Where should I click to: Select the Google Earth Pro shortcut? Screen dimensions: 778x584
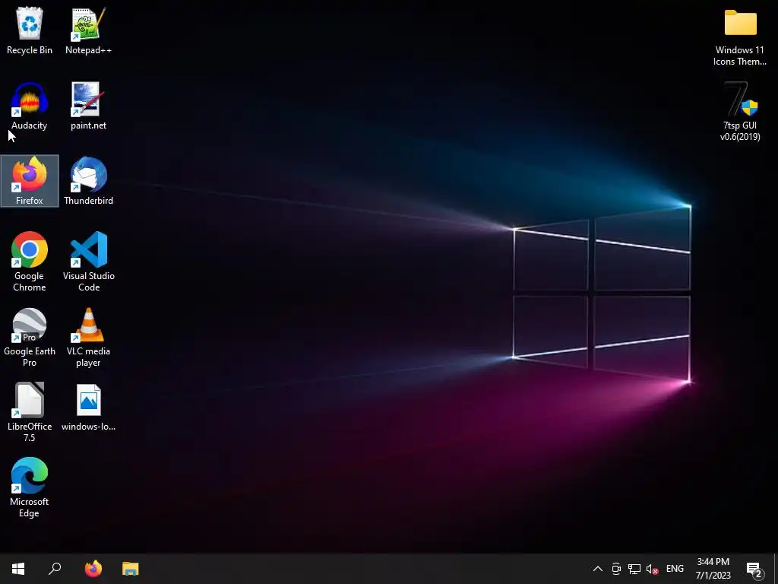(30, 337)
